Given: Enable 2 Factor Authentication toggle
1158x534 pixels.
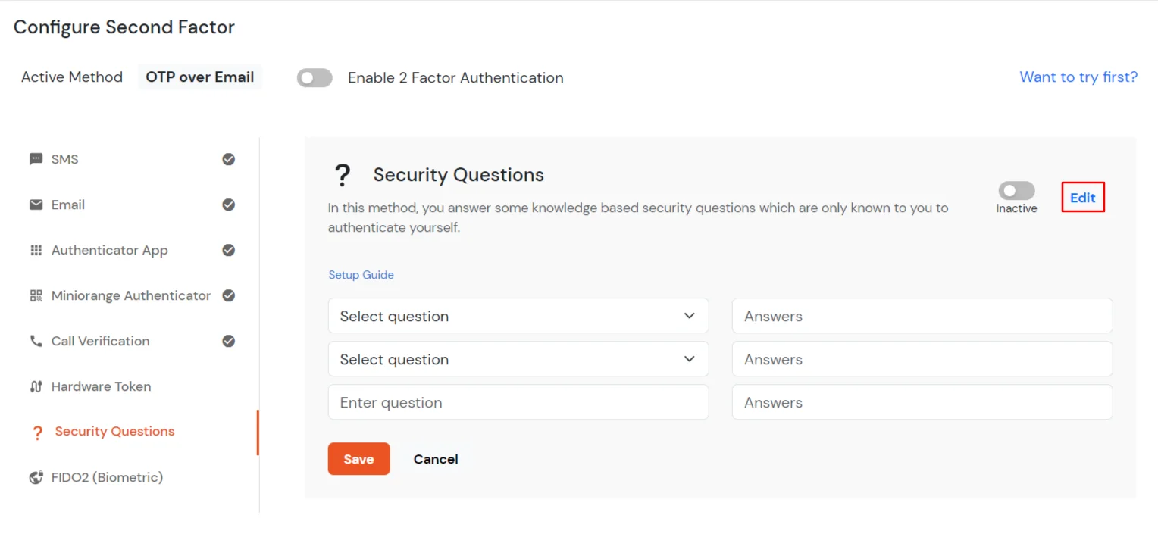Looking at the screenshot, I should coord(315,78).
